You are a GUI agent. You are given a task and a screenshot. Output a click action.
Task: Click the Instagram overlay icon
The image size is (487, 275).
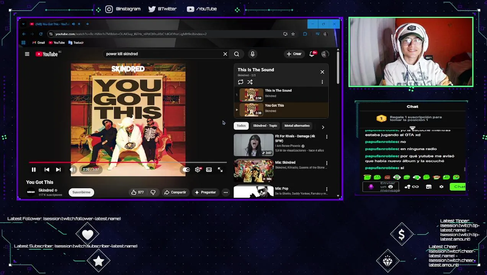click(x=109, y=9)
